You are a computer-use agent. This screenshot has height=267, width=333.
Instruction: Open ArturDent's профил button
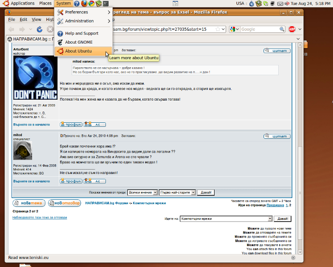(71, 124)
